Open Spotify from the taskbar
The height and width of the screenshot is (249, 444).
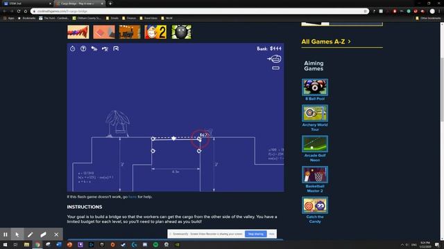point(155,245)
